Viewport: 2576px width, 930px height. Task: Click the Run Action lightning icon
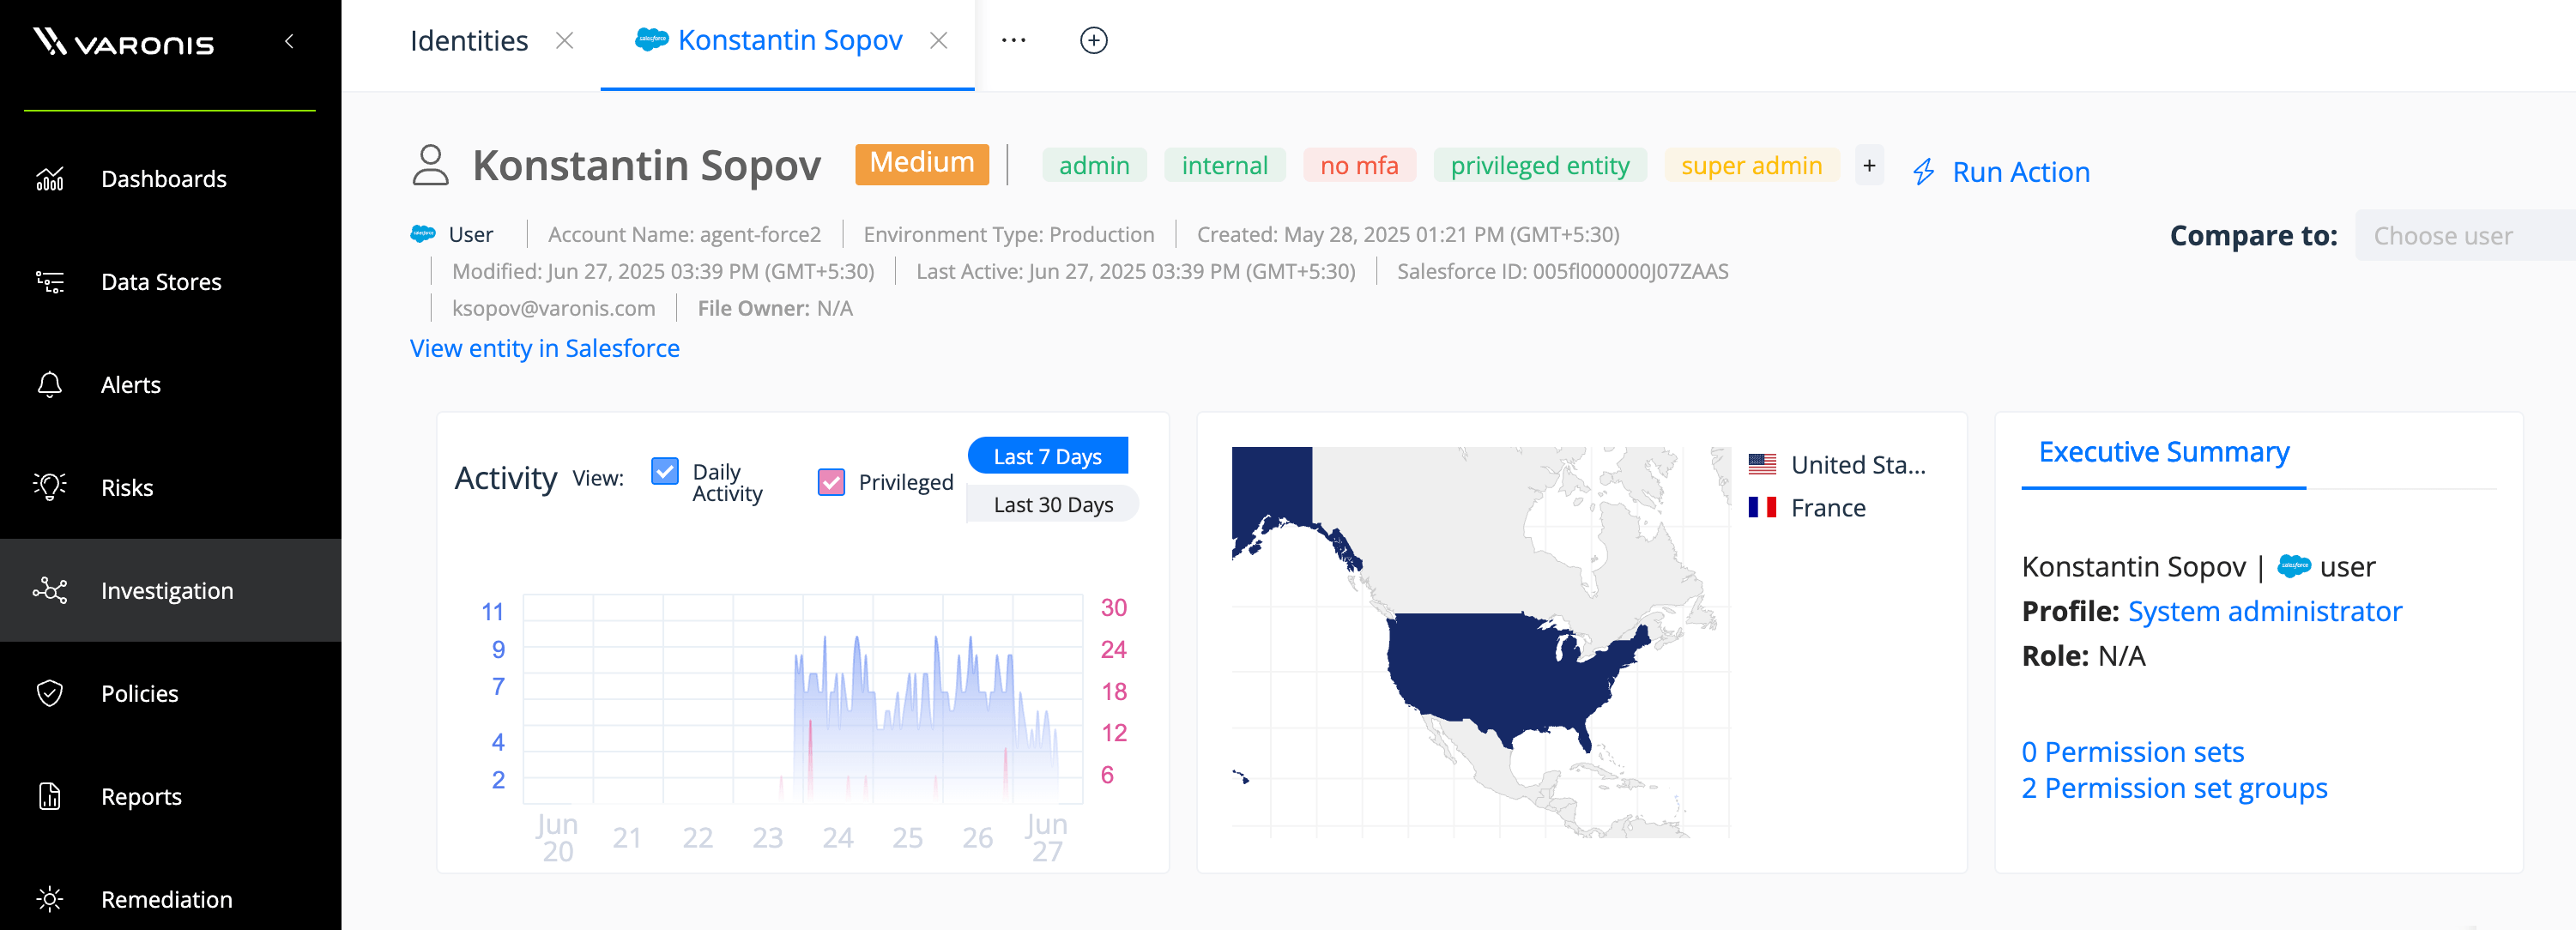click(x=1924, y=172)
